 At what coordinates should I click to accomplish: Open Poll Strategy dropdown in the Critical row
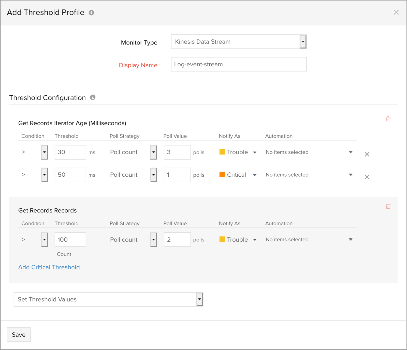pyautogui.click(x=153, y=175)
